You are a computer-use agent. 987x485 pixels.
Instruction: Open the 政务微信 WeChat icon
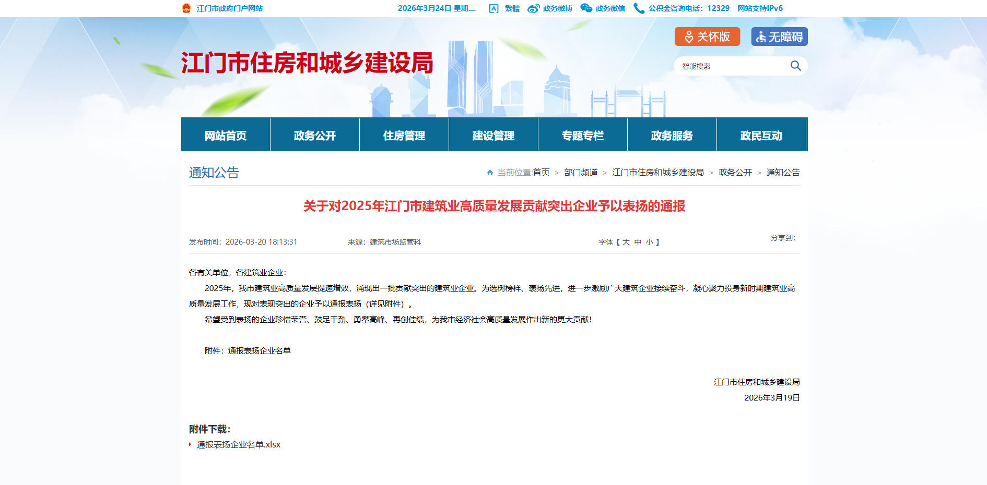click(x=586, y=8)
